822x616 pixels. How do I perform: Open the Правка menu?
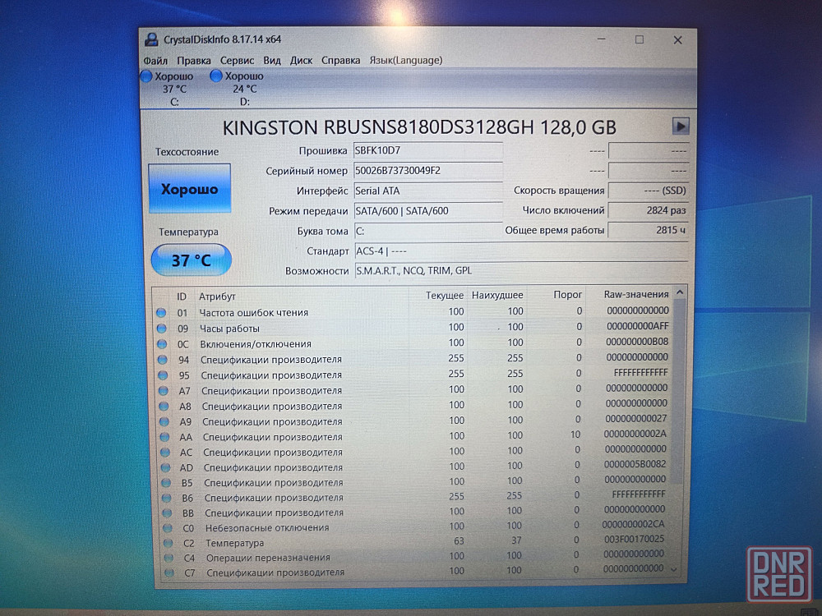(193, 61)
